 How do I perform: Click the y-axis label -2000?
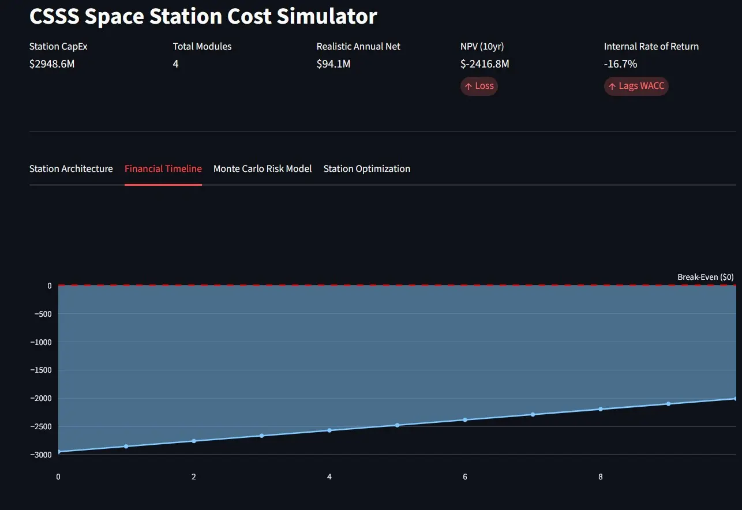point(40,398)
